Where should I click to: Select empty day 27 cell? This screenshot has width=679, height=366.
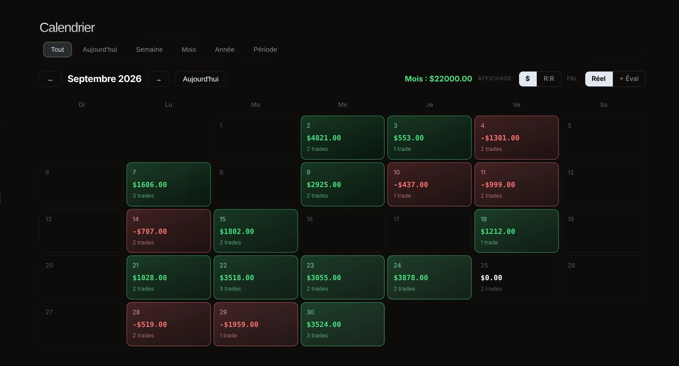click(81, 324)
